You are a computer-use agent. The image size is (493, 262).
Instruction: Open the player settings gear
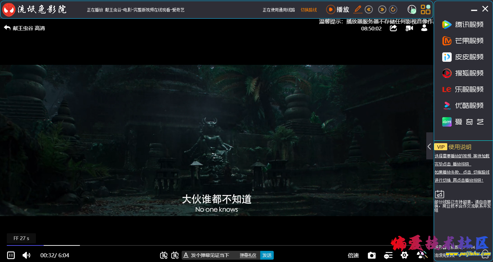click(x=404, y=255)
